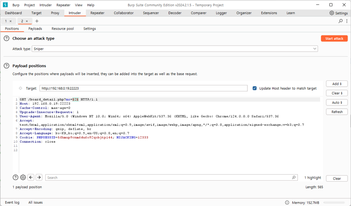Click the Cookie header line
This screenshot has height=206, width=351.
[84, 137]
